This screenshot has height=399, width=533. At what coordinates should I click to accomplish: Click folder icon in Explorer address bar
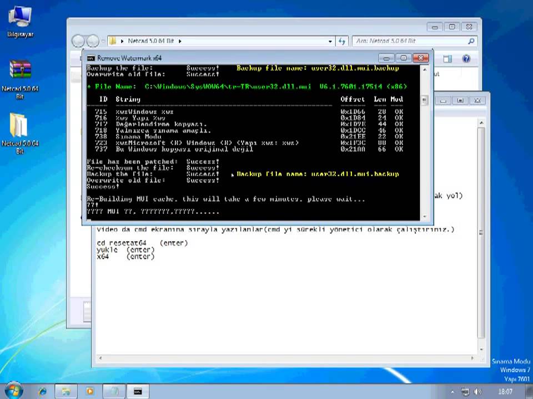pyautogui.click(x=113, y=41)
